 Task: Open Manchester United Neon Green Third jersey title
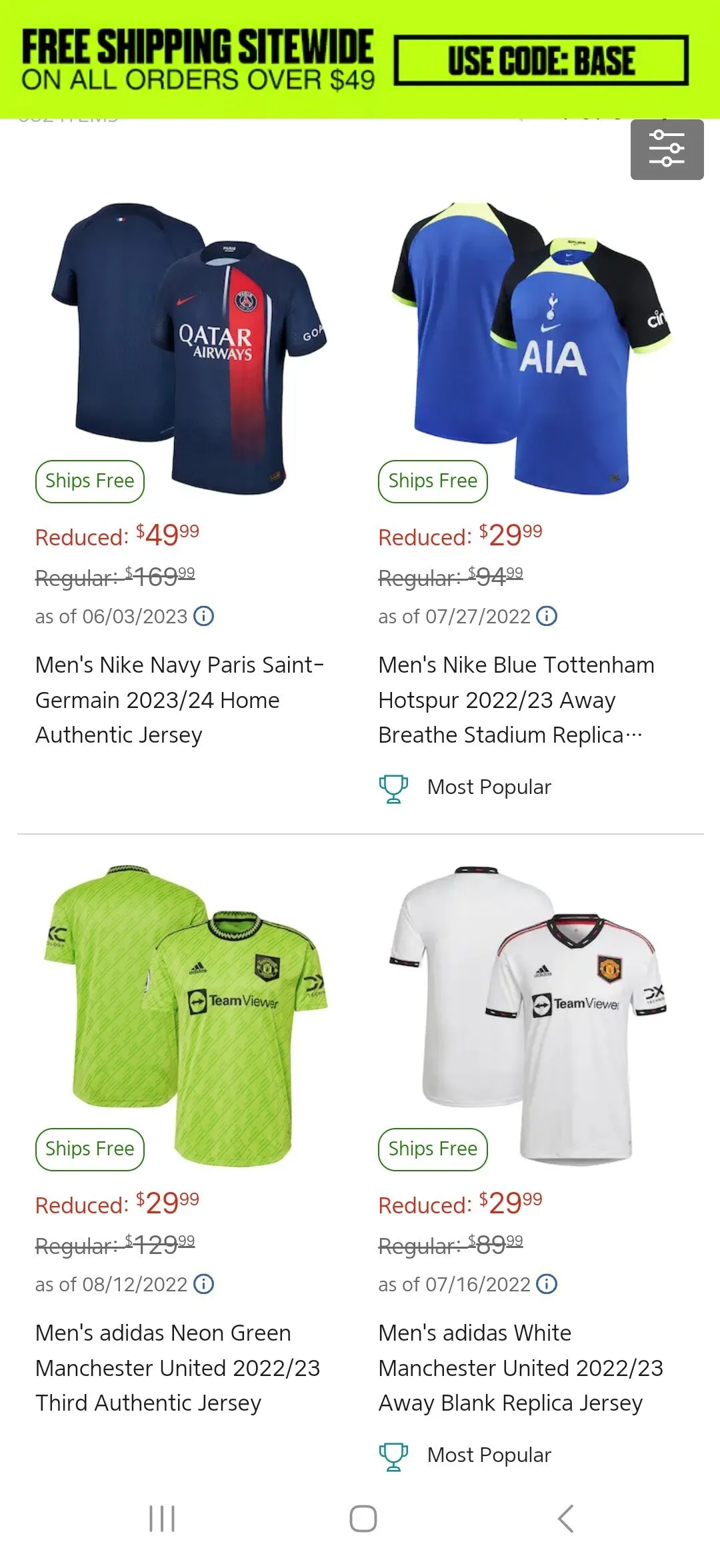pos(177,1367)
